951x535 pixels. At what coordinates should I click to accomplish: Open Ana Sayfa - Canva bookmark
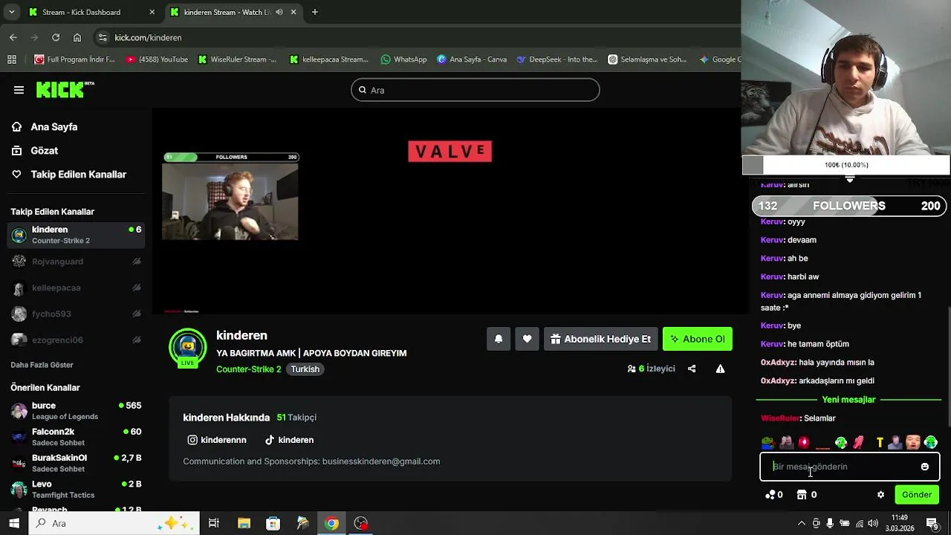click(471, 59)
